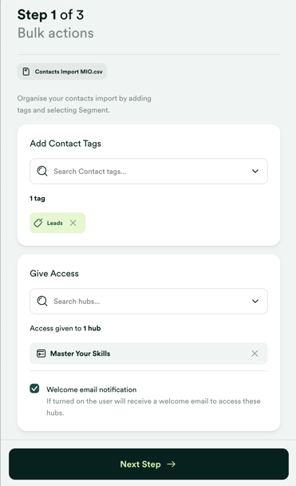Click the tag icon on the Leads chip

38,223
